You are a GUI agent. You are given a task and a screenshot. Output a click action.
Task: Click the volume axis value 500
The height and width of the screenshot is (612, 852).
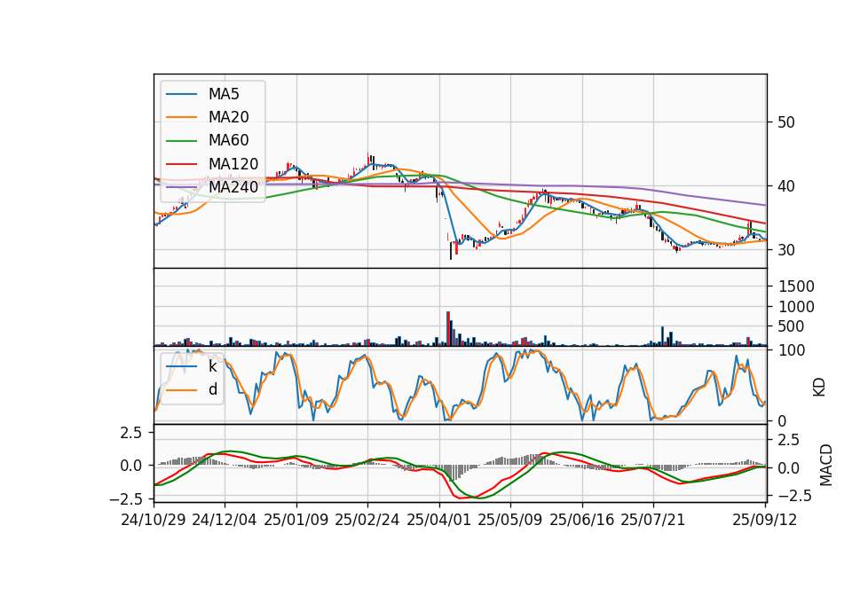tap(791, 327)
